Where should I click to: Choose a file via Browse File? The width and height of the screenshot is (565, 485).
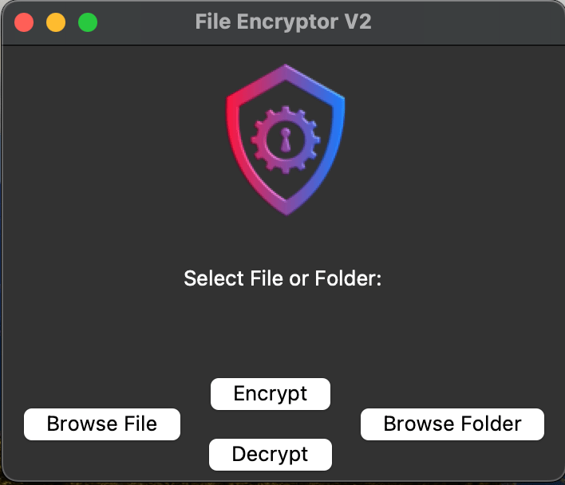coord(102,424)
